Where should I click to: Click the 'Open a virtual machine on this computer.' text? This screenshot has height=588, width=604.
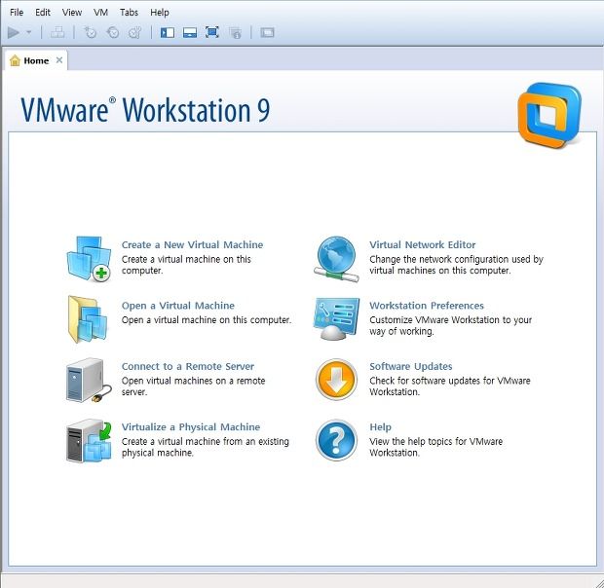coord(207,320)
